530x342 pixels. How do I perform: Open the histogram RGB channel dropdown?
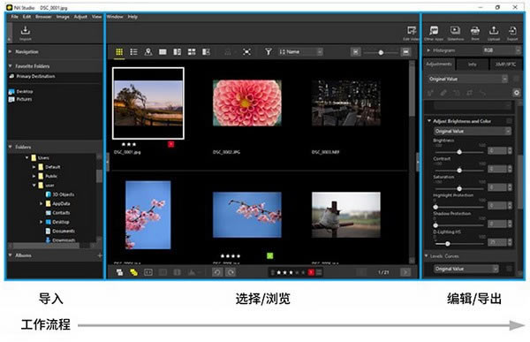[x=502, y=50]
